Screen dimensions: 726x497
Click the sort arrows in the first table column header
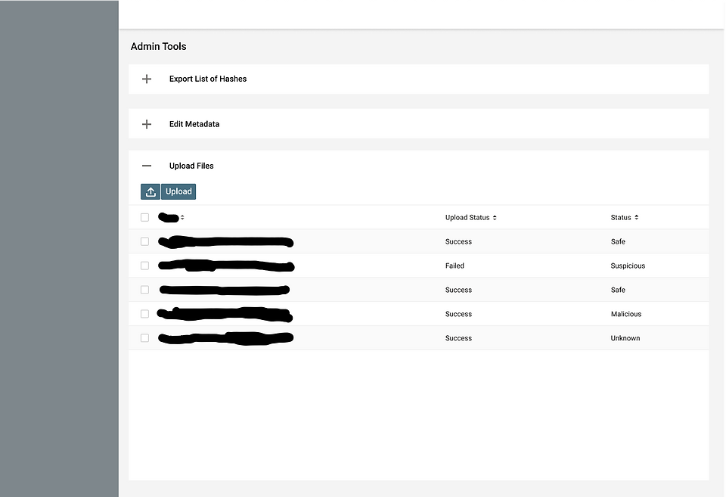(x=183, y=217)
